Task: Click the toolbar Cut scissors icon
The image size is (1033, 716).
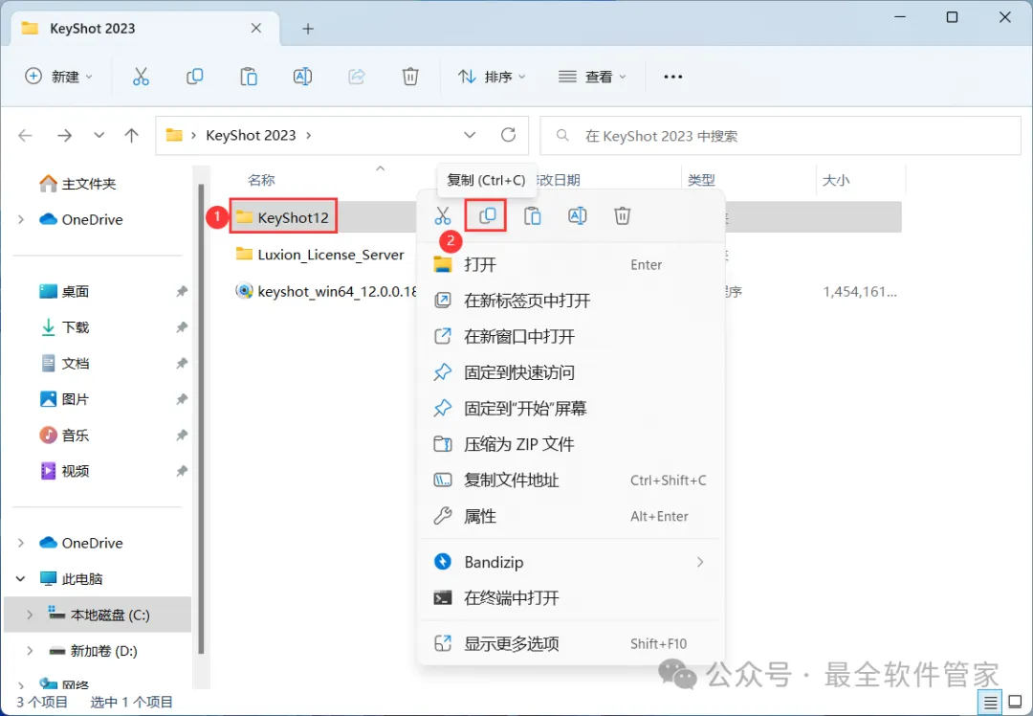Action: point(141,77)
